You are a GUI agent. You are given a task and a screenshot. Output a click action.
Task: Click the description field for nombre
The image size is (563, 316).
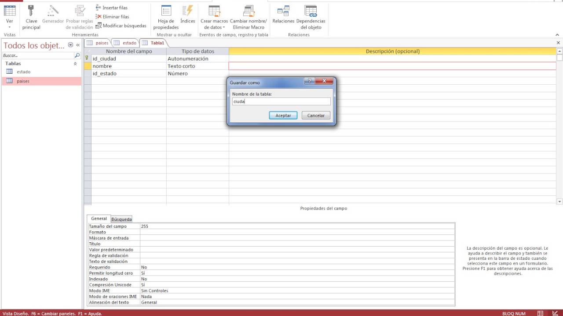[x=392, y=66]
